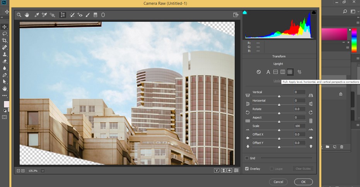Uncheck the Overlay checkbox
The image size is (360, 187).
tap(247, 169)
